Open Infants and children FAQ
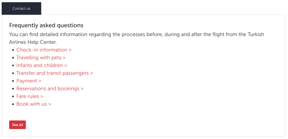 coord(40,65)
